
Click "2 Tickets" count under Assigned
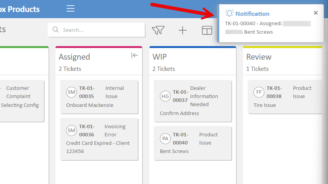[x=70, y=69]
